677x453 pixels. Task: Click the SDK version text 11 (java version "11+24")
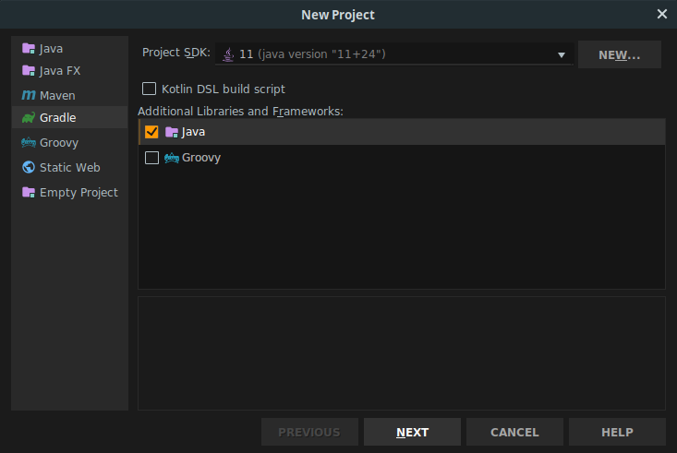coord(312,54)
